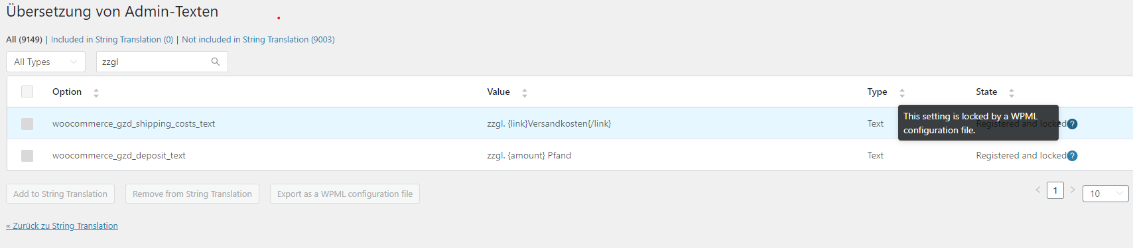The height and width of the screenshot is (248, 1133).
Task: Open the All Types dropdown
Action: click(x=46, y=62)
